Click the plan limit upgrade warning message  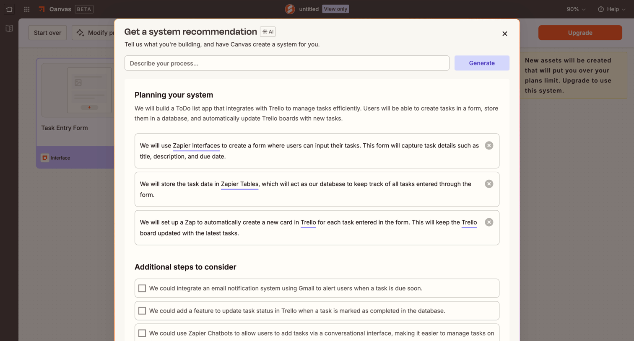tap(573, 75)
